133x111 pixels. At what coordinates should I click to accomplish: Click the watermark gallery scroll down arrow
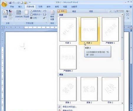pyautogui.click(x=122, y=103)
